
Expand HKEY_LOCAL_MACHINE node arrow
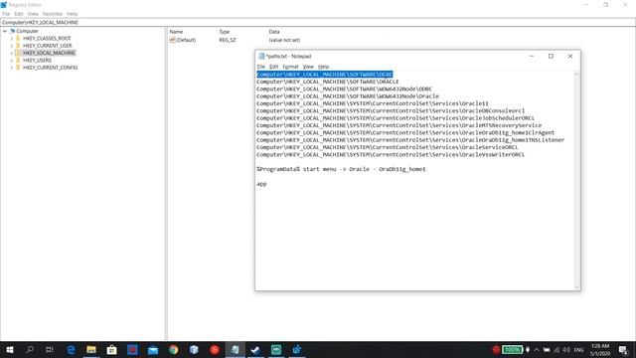tap(11, 53)
